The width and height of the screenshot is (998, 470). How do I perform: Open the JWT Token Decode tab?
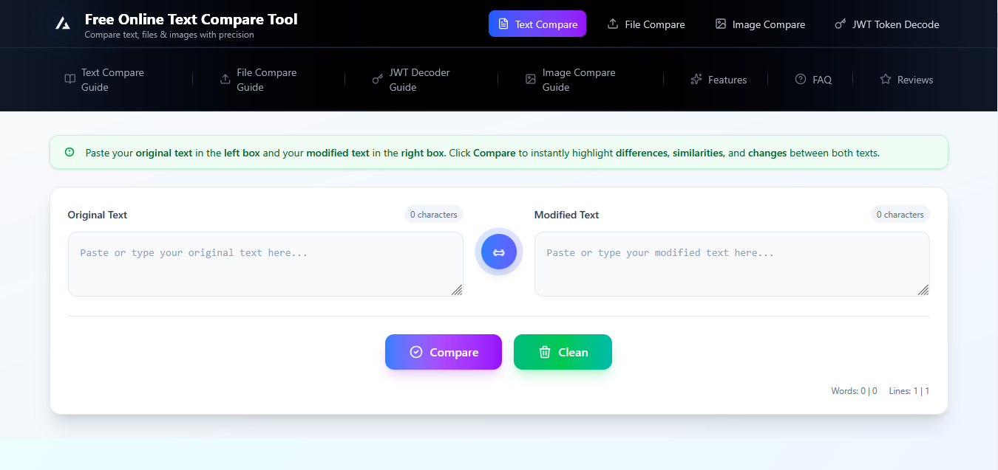pyautogui.click(x=886, y=24)
